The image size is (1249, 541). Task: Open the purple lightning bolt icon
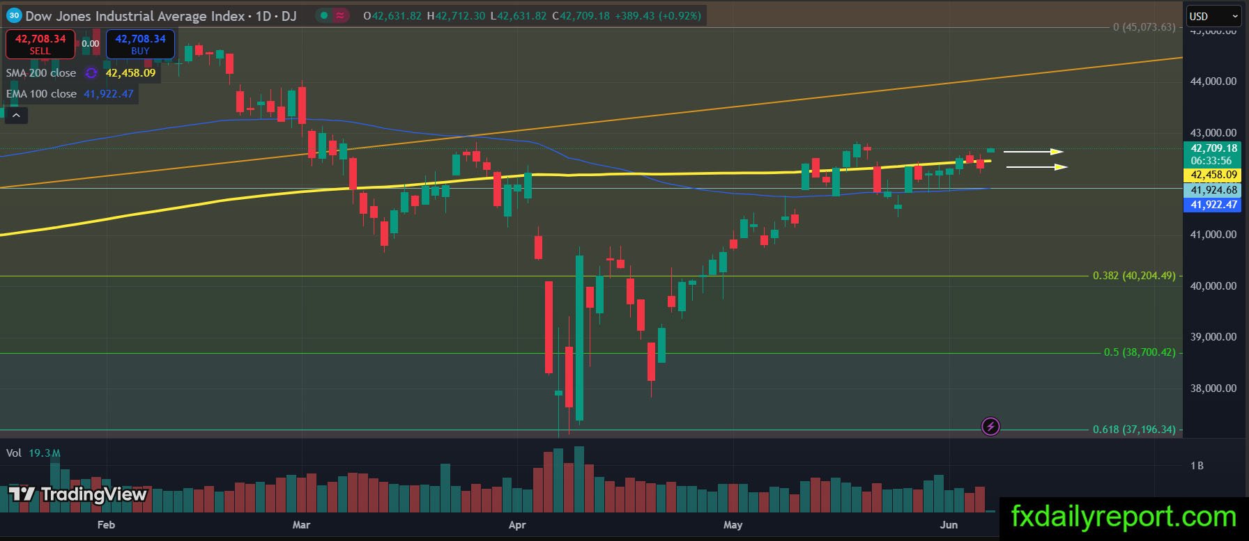tap(990, 426)
